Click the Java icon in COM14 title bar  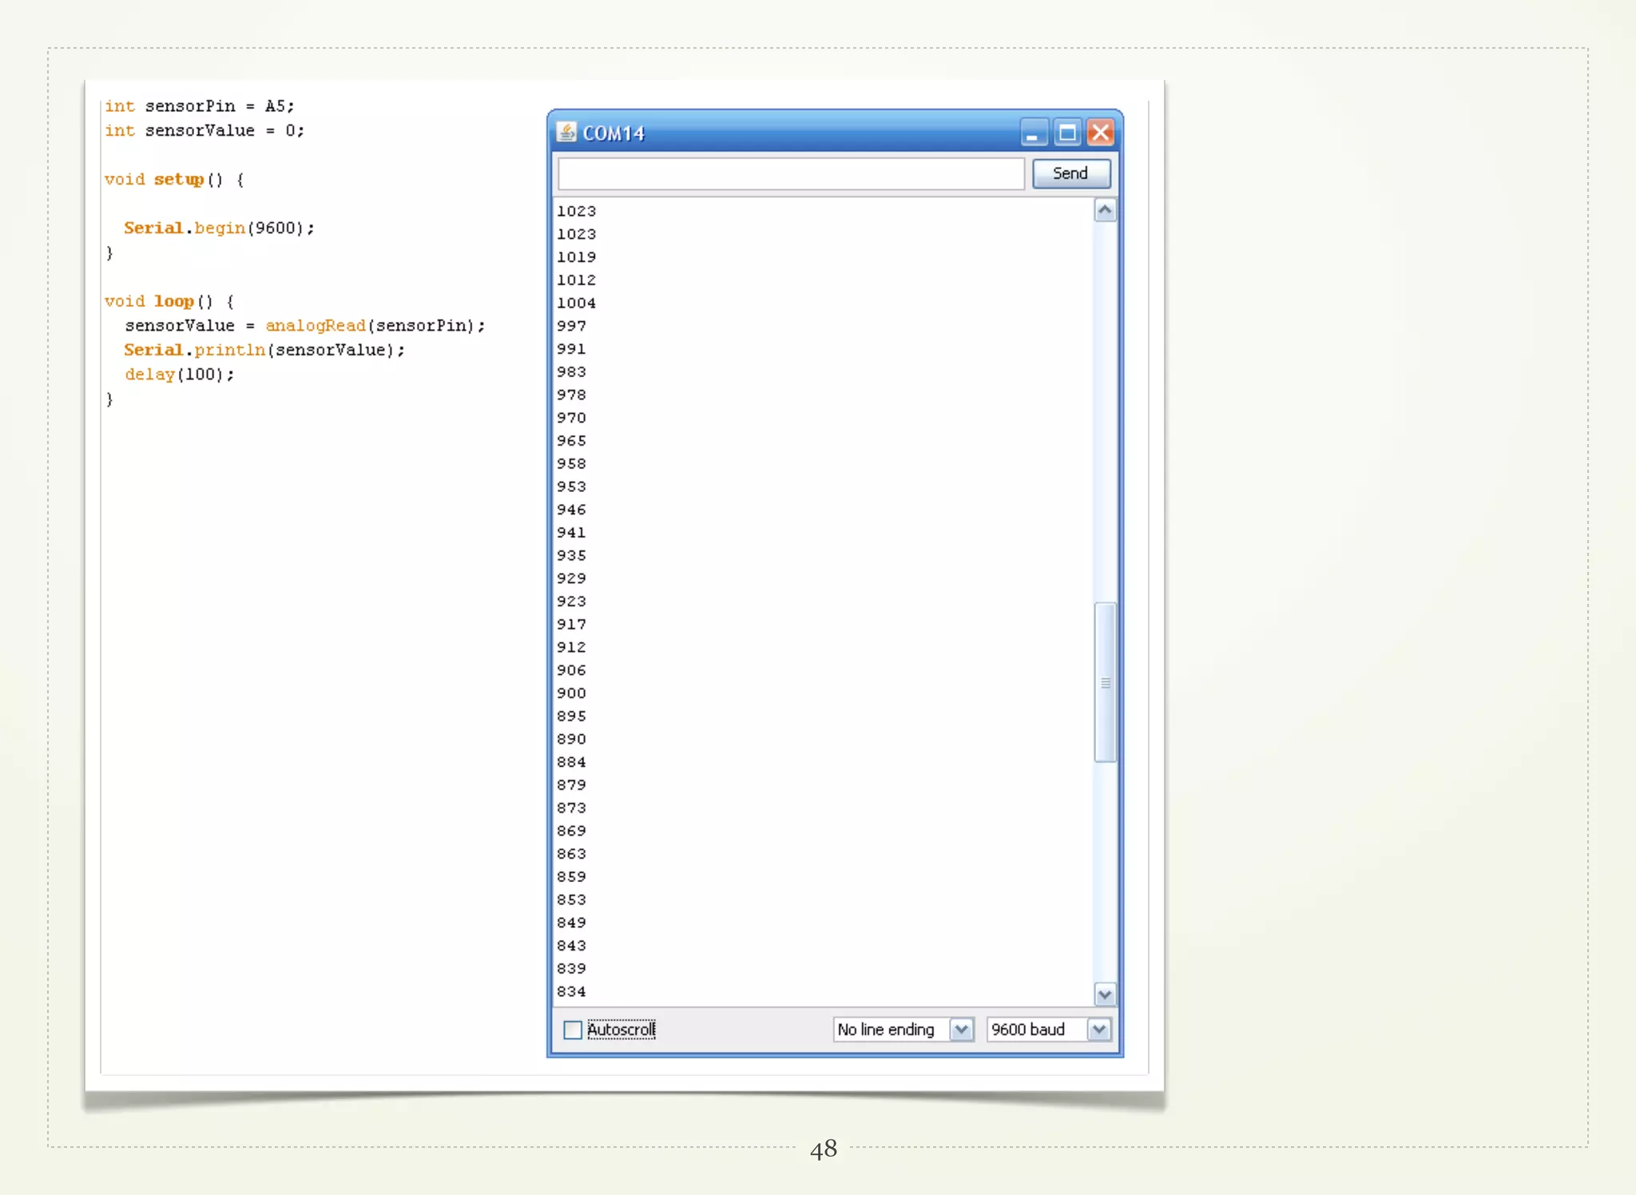(x=566, y=132)
